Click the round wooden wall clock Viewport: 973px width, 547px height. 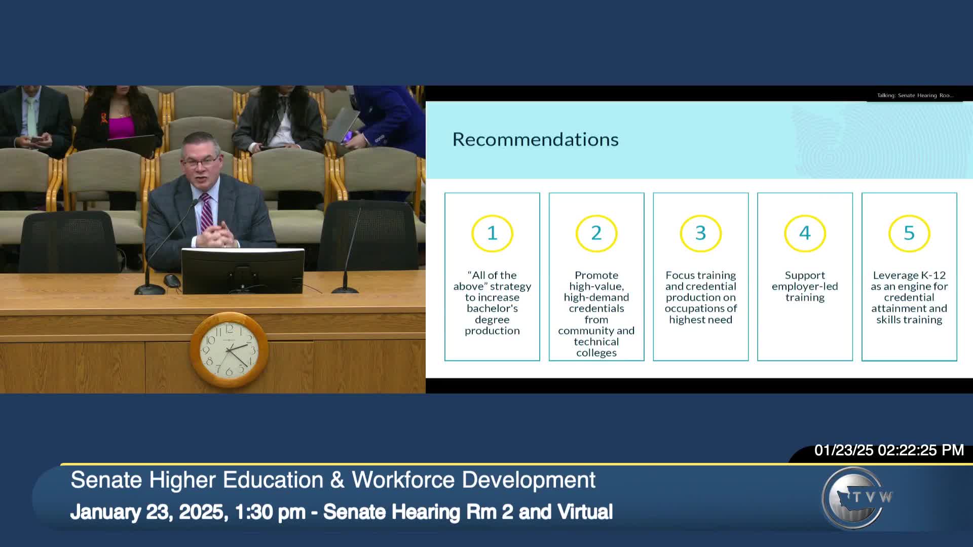[229, 350]
